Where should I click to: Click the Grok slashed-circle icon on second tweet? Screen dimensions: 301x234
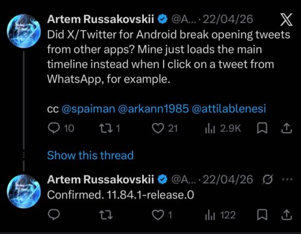click(268, 179)
